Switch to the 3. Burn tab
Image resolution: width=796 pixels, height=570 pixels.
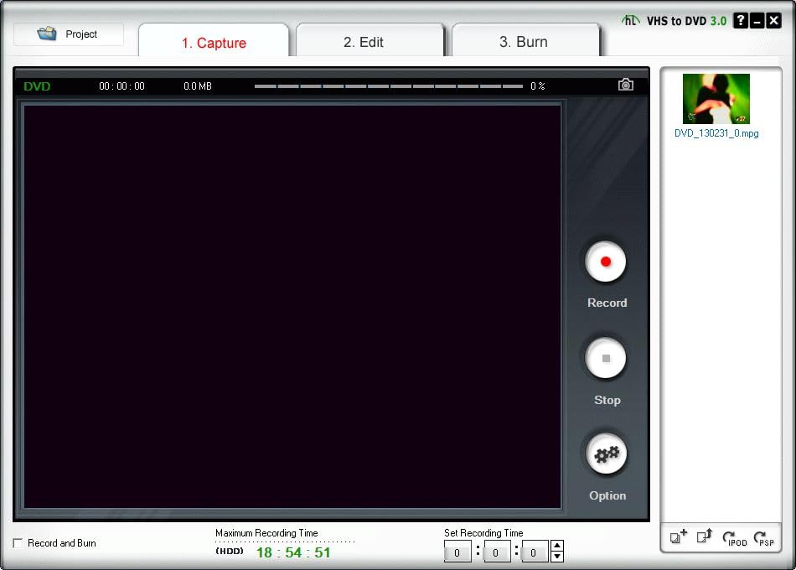pyautogui.click(x=525, y=42)
